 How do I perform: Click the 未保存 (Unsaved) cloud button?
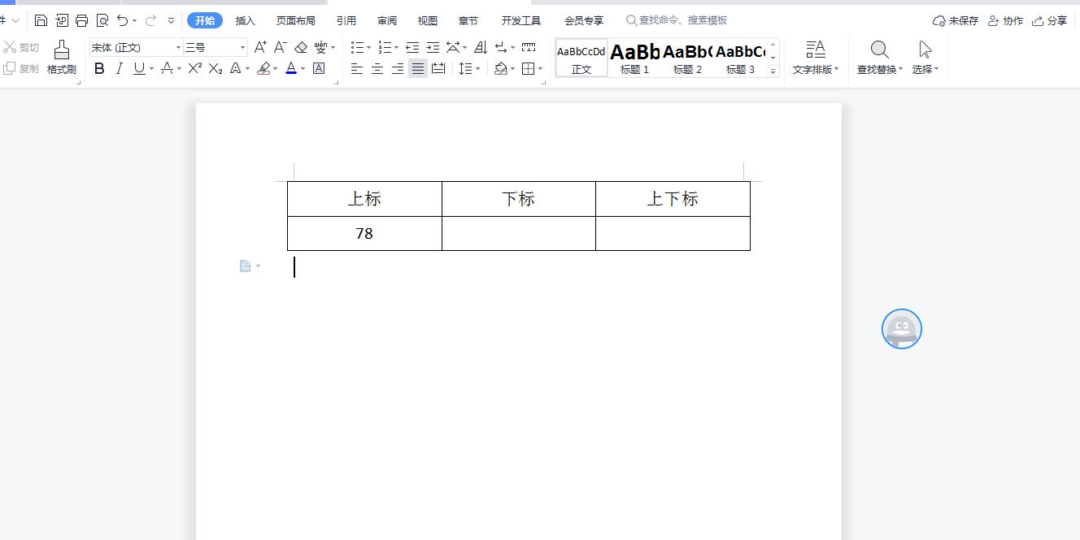pos(956,20)
